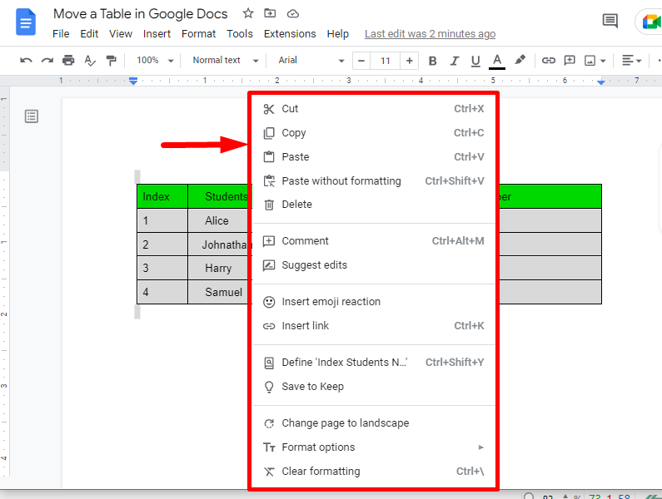Select Change page to landscape

point(374,423)
